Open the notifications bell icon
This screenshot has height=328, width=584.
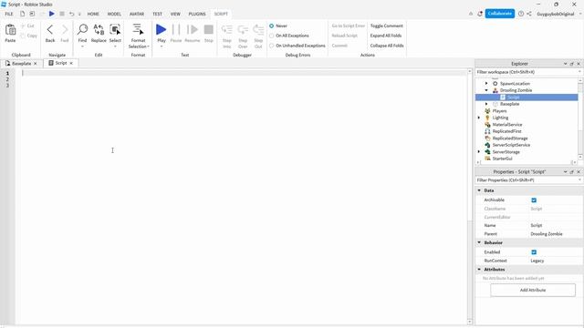(480, 14)
